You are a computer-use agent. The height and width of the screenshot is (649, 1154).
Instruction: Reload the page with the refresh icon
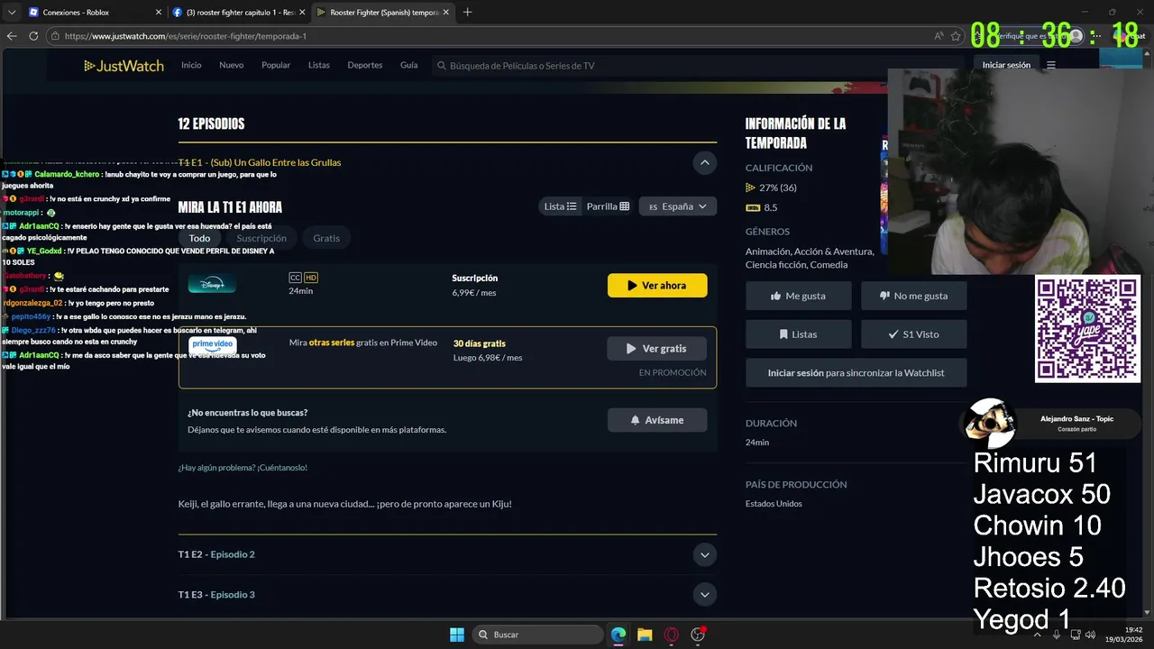[x=33, y=36]
